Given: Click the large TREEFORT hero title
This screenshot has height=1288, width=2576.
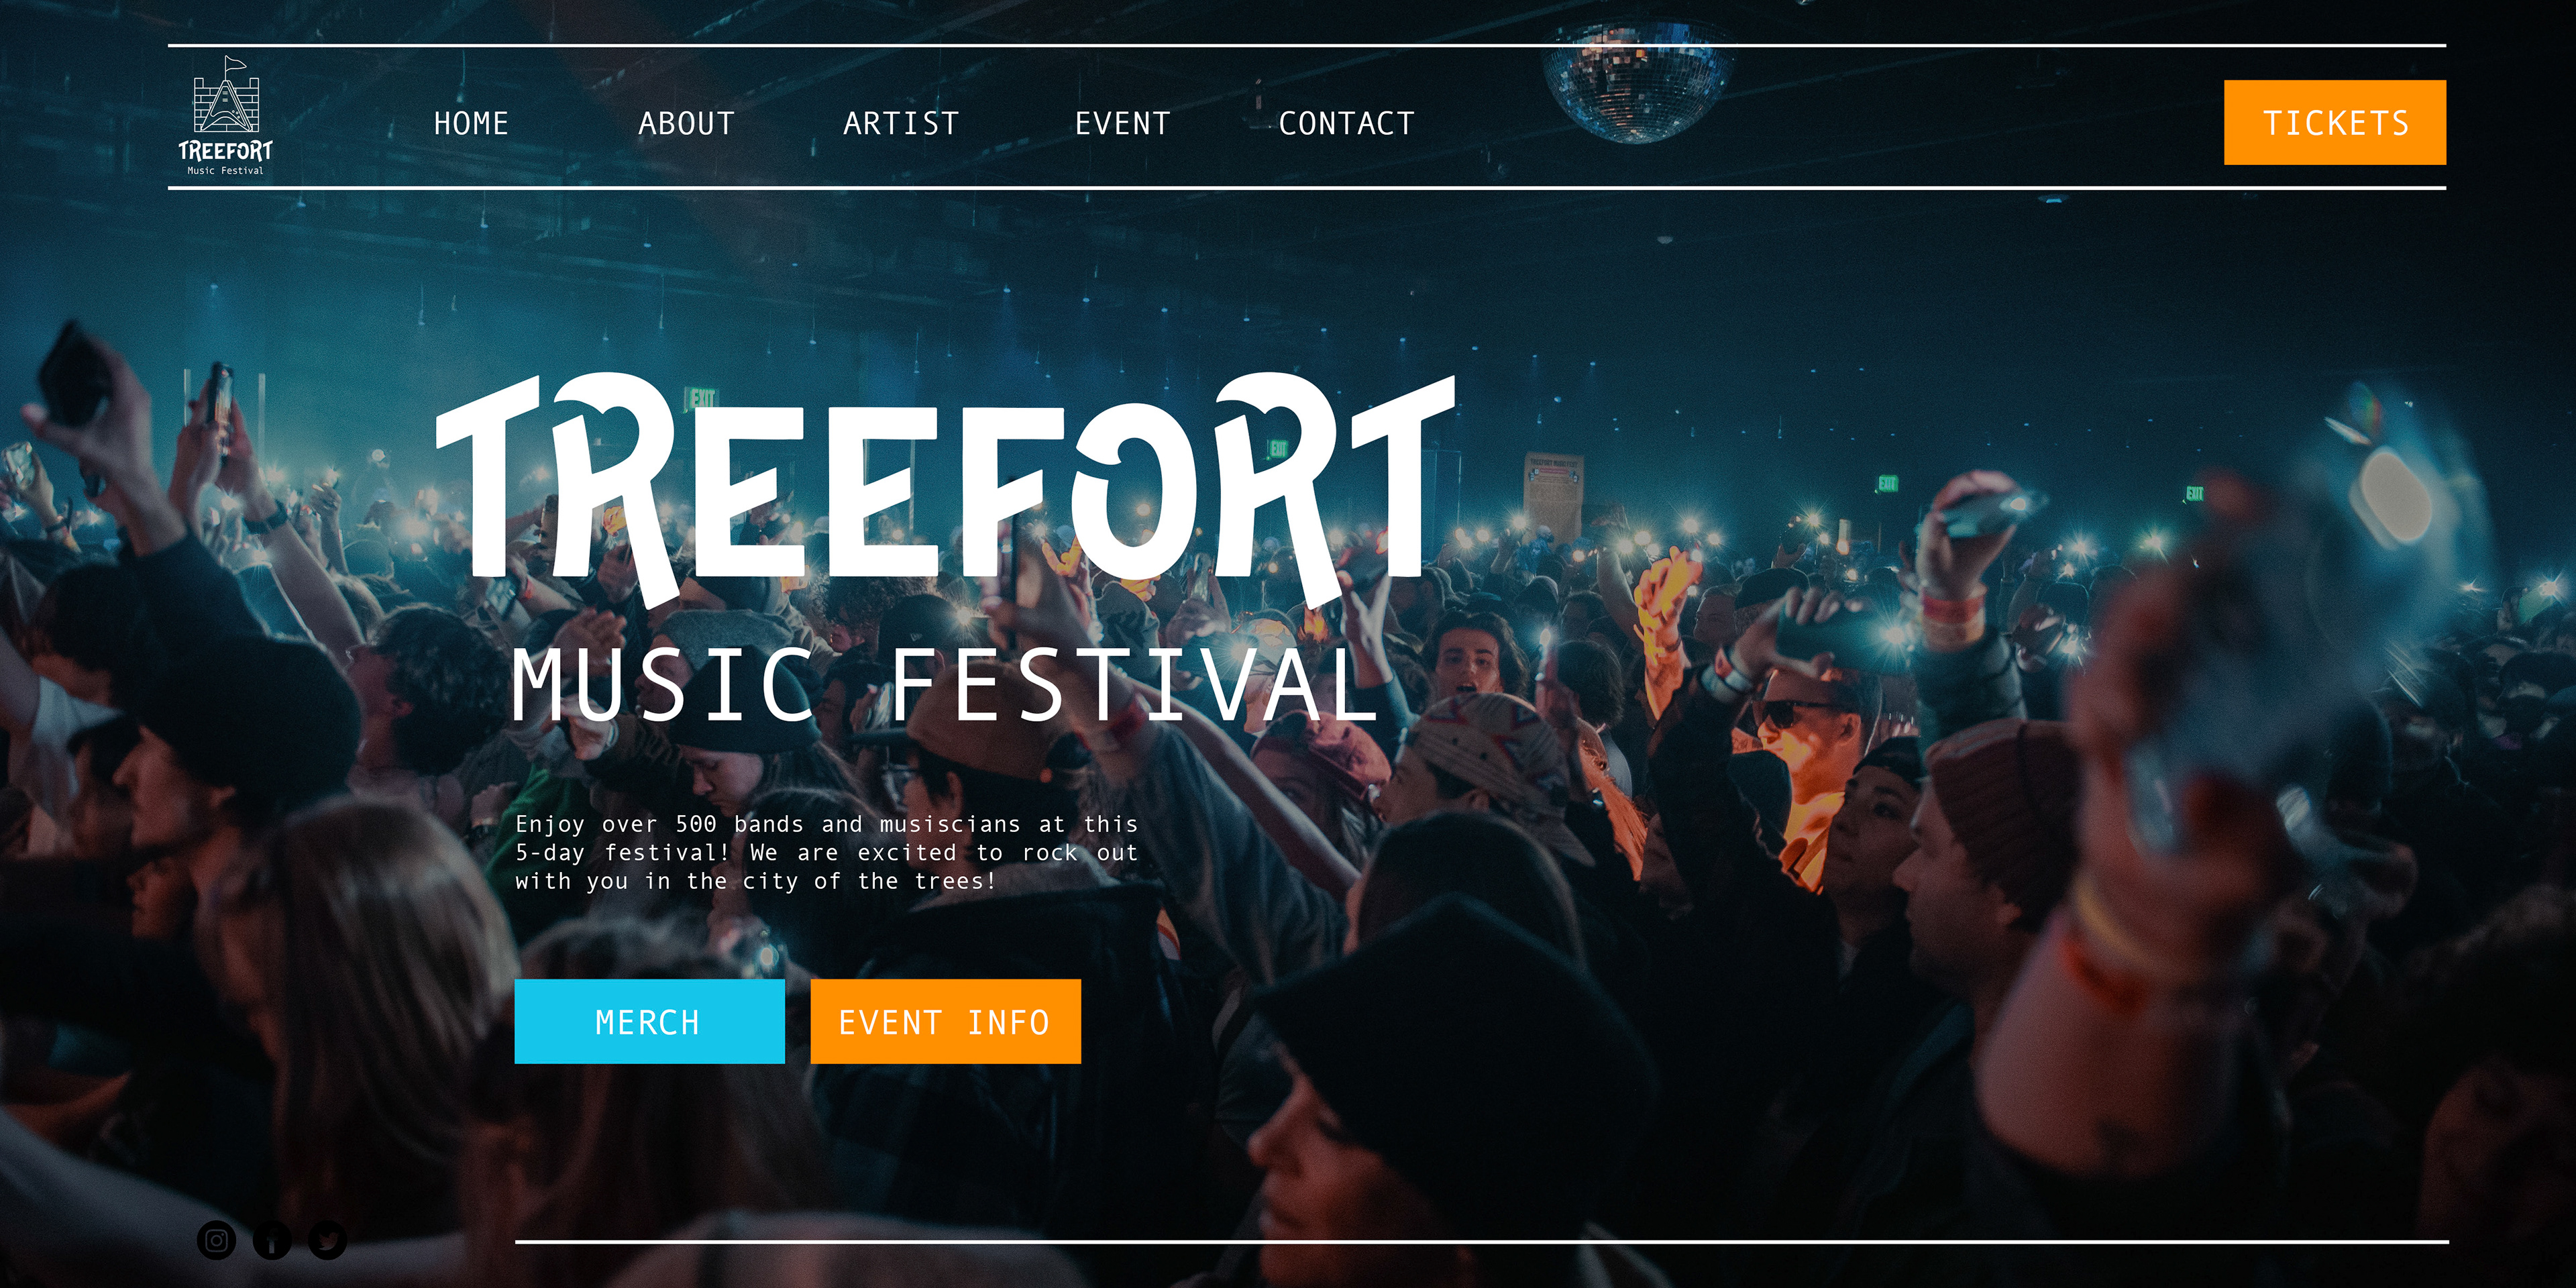Looking at the screenshot, I should click(945, 488).
